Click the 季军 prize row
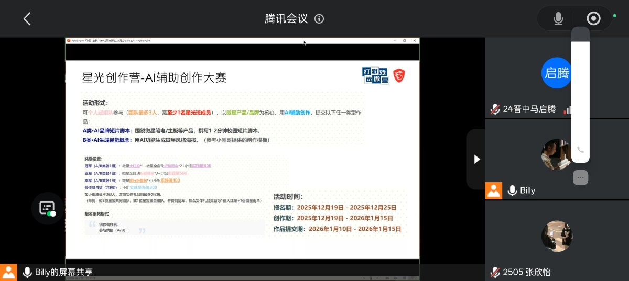Screen dimensions: 629x281 click(x=132, y=181)
